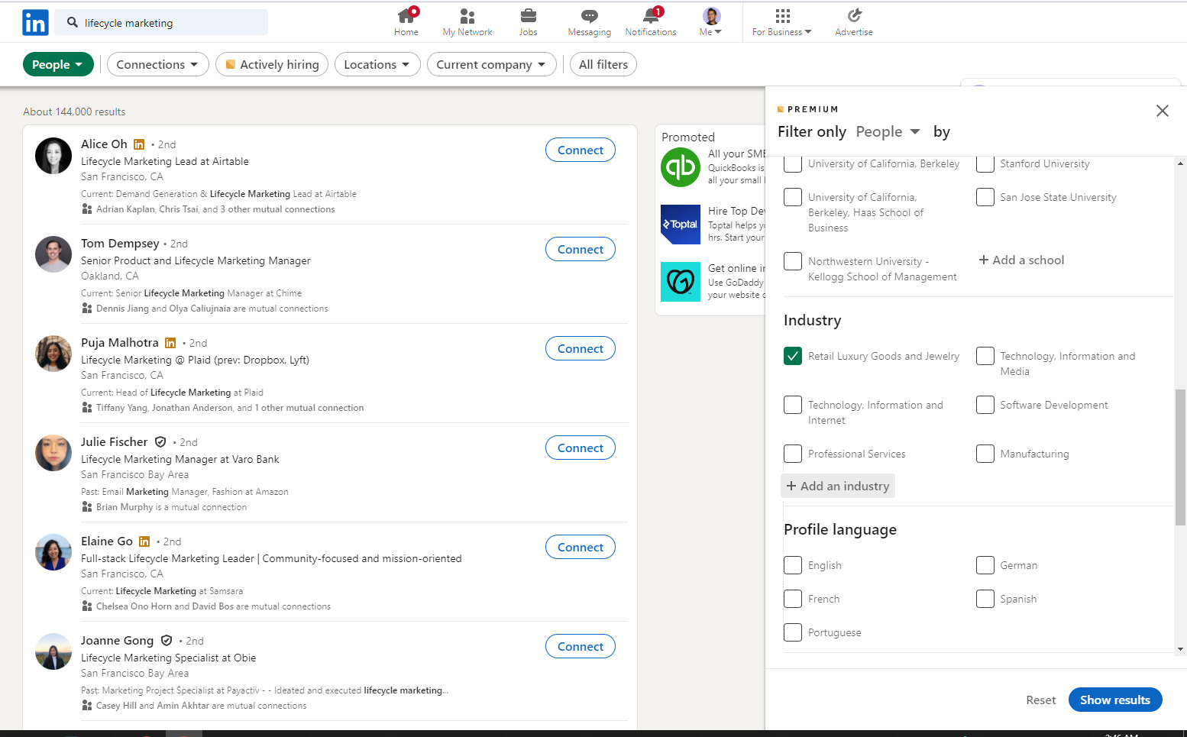1187x737 pixels.
Task: Open the Me profile menu
Action: coord(711,21)
